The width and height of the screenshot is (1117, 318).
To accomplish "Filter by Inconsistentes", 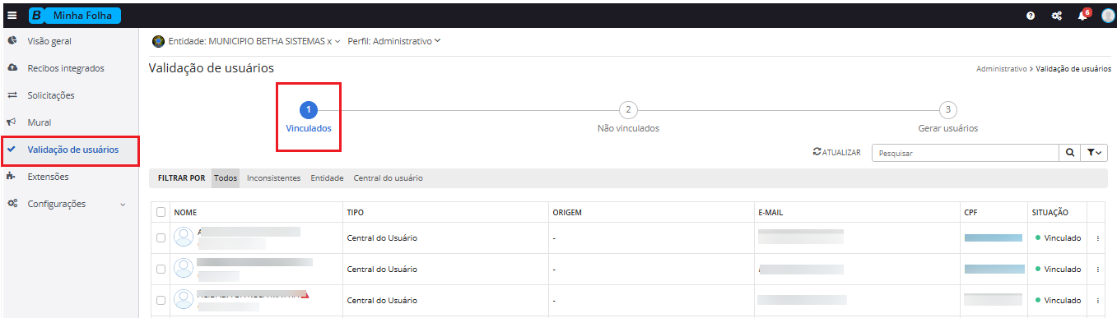I will 273,178.
